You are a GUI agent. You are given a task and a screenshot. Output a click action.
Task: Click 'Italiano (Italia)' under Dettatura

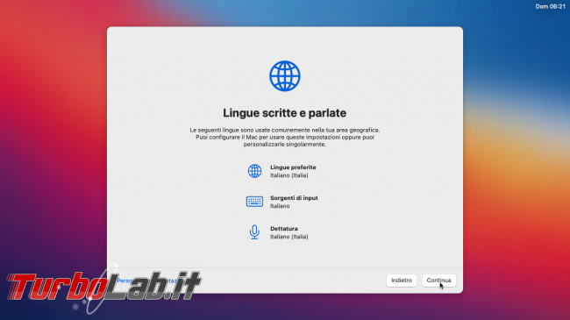(289, 237)
